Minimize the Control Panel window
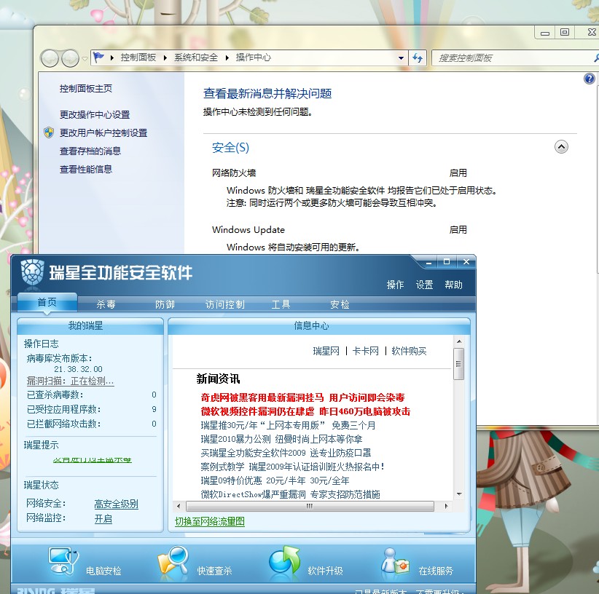This screenshot has width=599, height=594. (545, 33)
